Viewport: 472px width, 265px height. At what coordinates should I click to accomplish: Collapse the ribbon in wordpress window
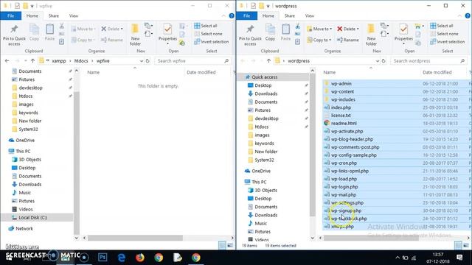point(459,16)
